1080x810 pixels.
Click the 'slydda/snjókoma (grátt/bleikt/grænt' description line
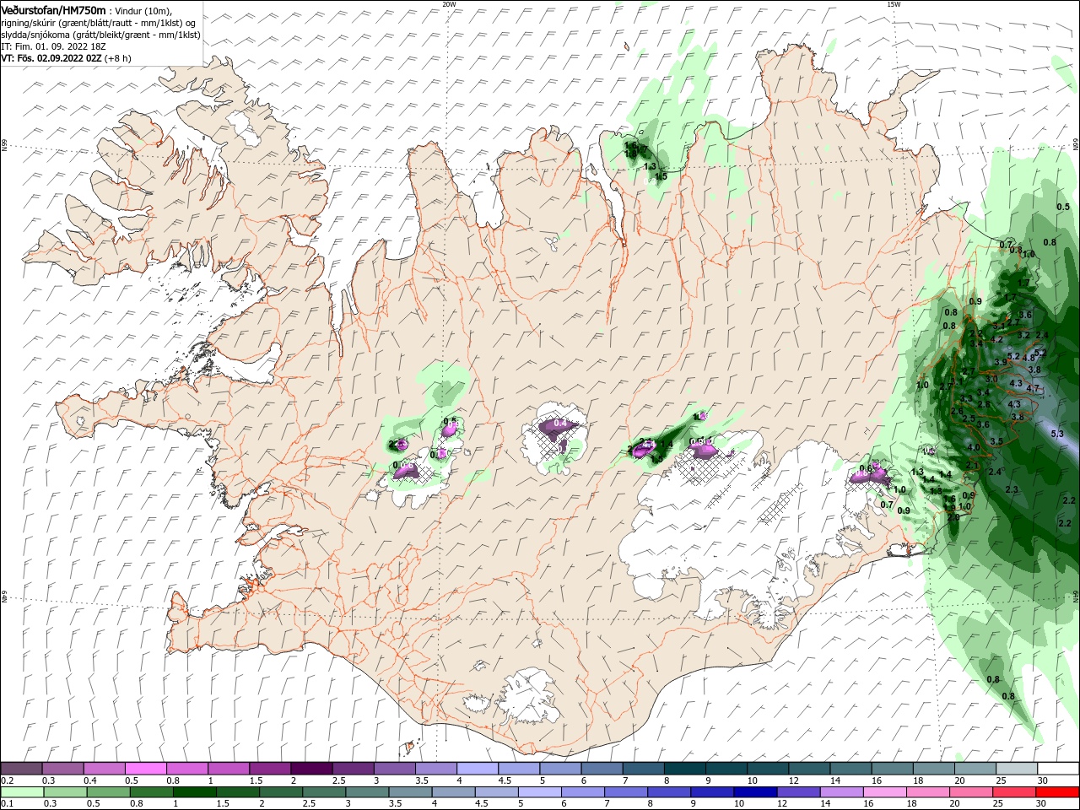100,34
